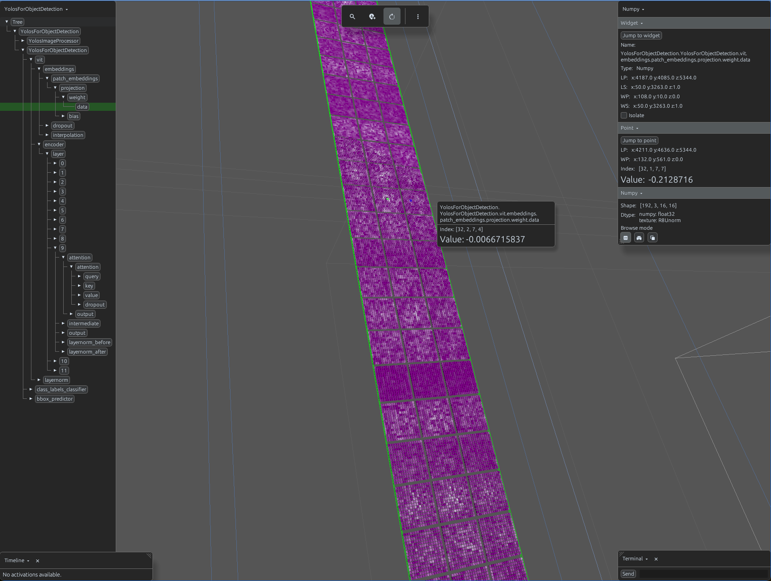Select layer 10 tree item
The width and height of the screenshot is (771, 581).
[x=64, y=361]
